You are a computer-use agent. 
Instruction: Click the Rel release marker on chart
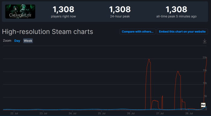pos(203,105)
